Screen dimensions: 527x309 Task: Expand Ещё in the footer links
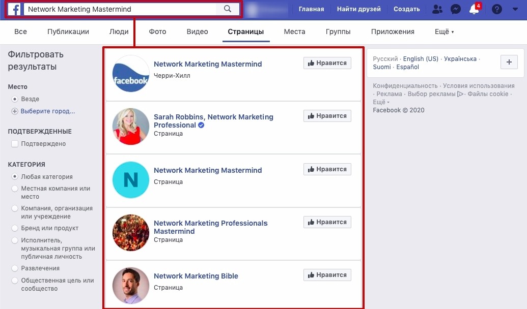(x=381, y=102)
